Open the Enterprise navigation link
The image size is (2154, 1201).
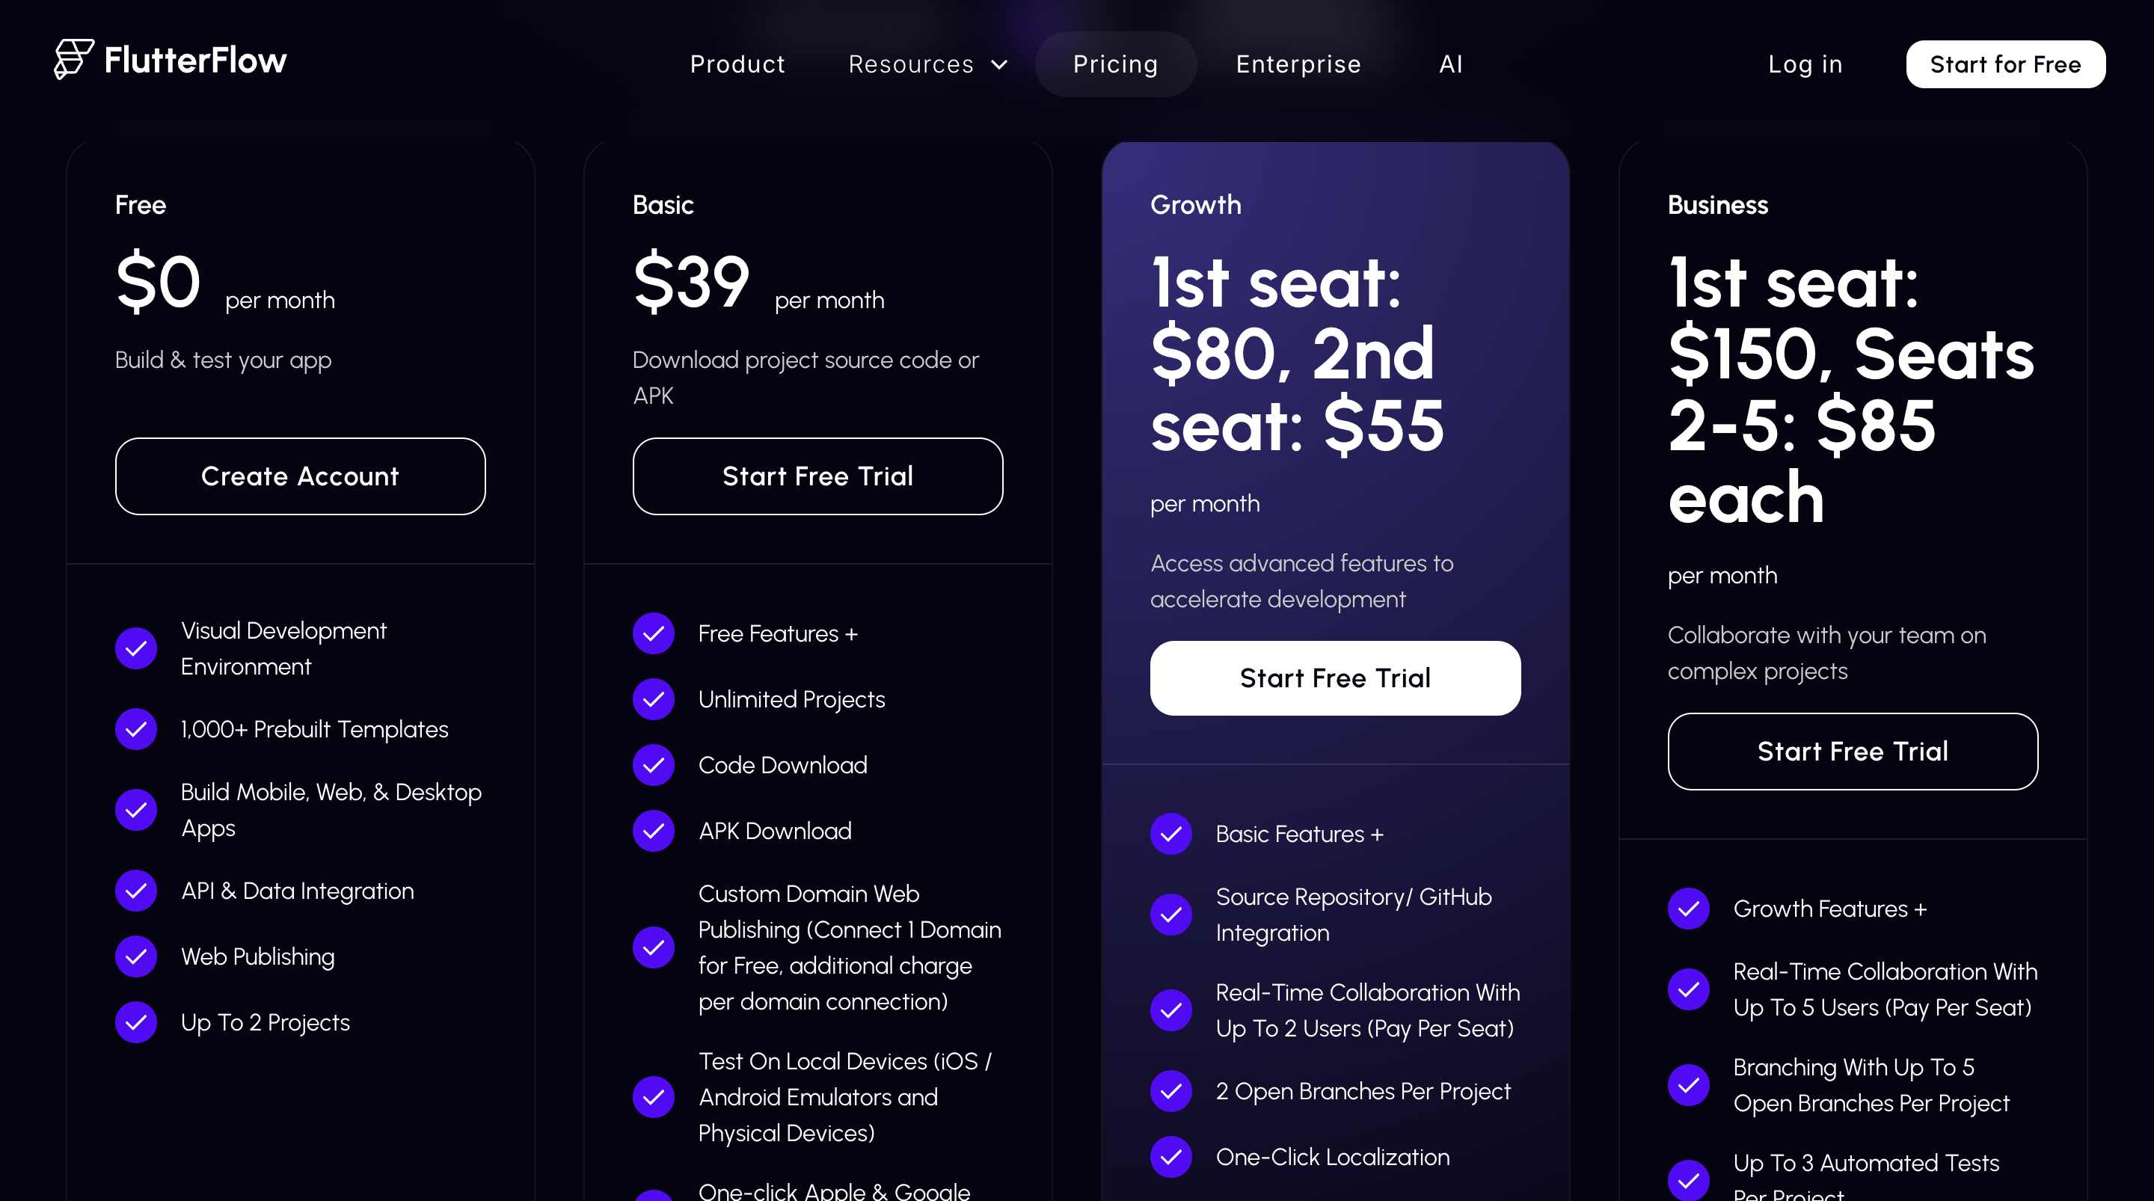(1298, 64)
